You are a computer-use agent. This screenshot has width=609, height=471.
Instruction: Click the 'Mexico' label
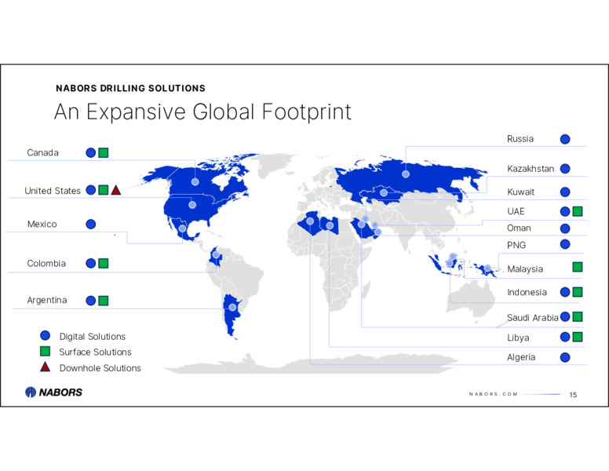click(42, 225)
